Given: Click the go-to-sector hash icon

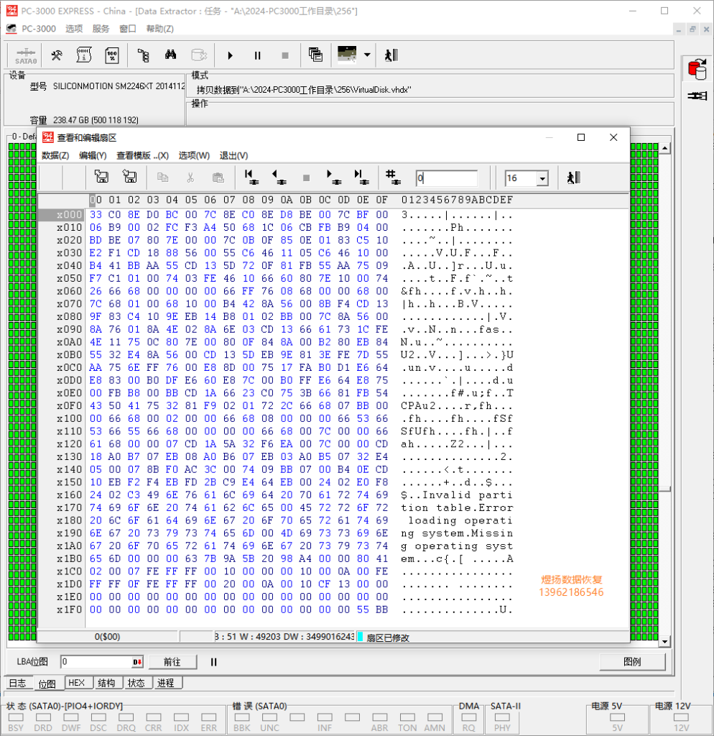Looking at the screenshot, I should click(392, 178).
